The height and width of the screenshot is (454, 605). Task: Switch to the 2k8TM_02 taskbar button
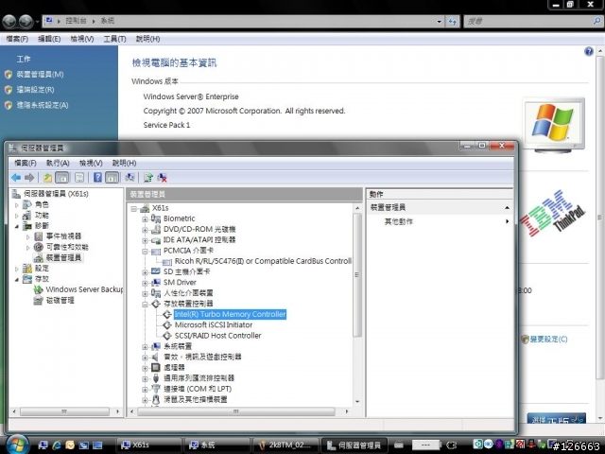click(285, 445)
